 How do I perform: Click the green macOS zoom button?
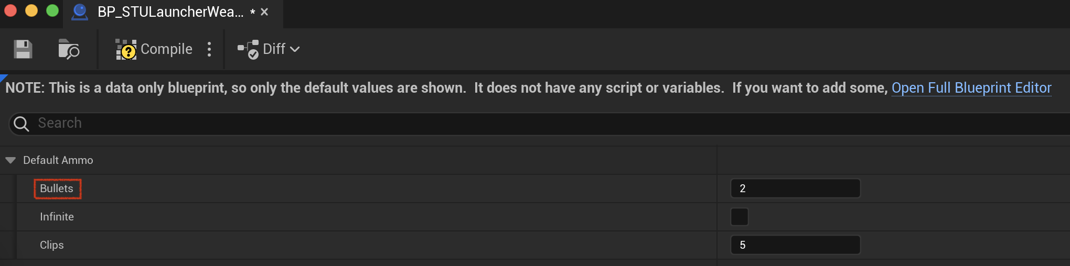pyautogui.click(x=52, y=10)
